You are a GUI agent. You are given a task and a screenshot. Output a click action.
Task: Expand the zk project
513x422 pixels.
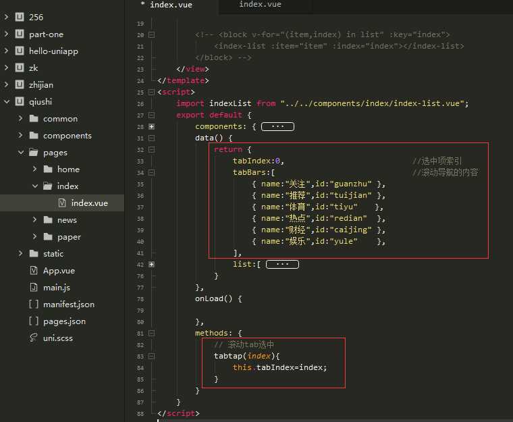click(6, 68)
